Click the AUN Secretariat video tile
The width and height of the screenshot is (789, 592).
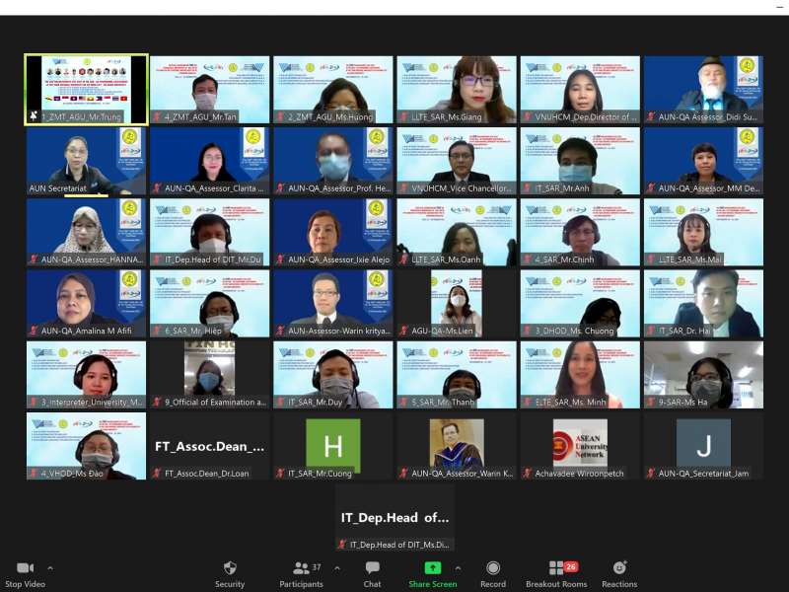point(86,161)
